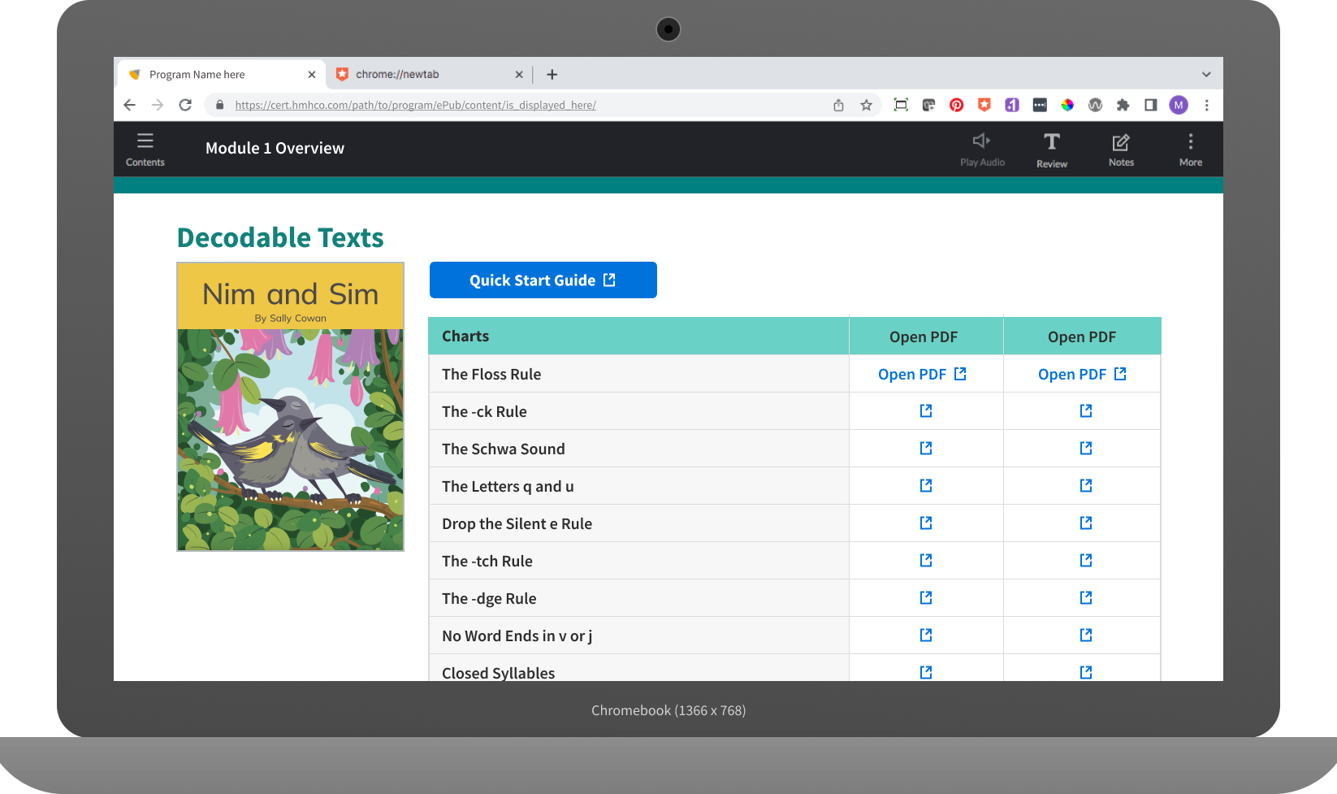This screenshot has height=794, width=1337.
Task: Click the Decodable Texts heading
Action: point(280,237)
